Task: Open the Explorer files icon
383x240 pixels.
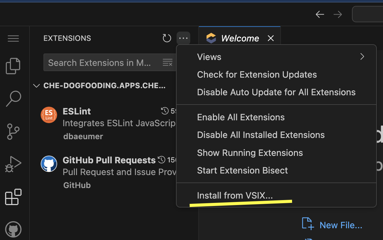Action: [x=13, y=66]
